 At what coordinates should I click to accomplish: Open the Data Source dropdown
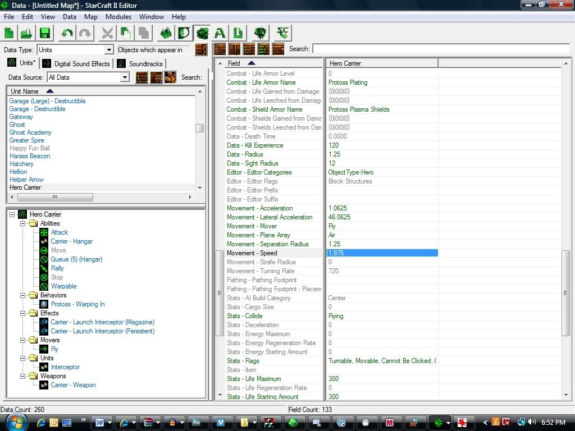coord(125,77)
